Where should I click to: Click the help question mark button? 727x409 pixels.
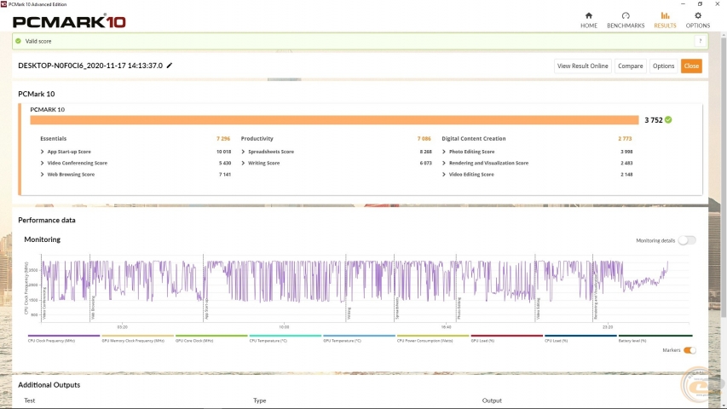(x=700, y=41)
